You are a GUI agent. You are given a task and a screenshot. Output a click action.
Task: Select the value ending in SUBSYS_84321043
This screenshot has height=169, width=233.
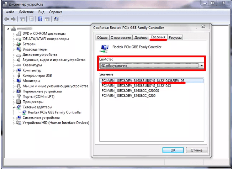tap(136, 86)
